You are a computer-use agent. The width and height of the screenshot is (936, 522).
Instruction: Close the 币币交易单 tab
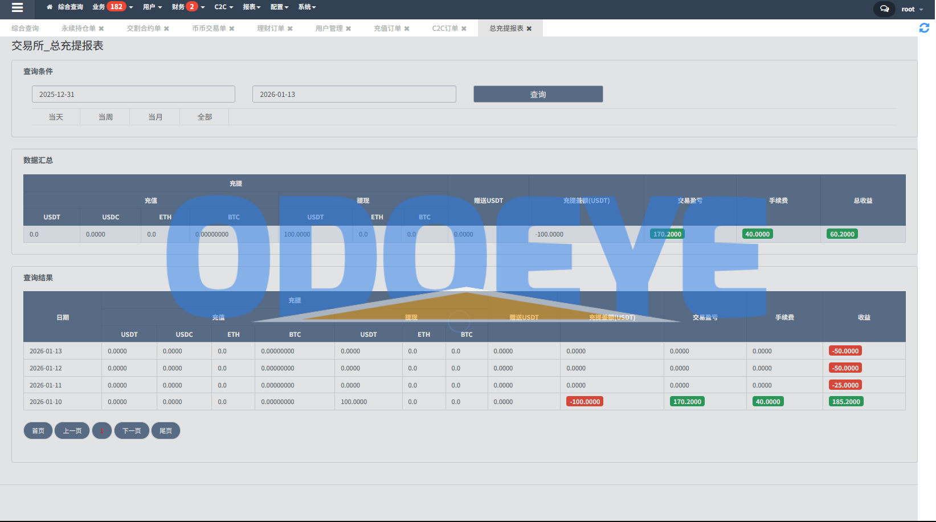pos(232,28)
